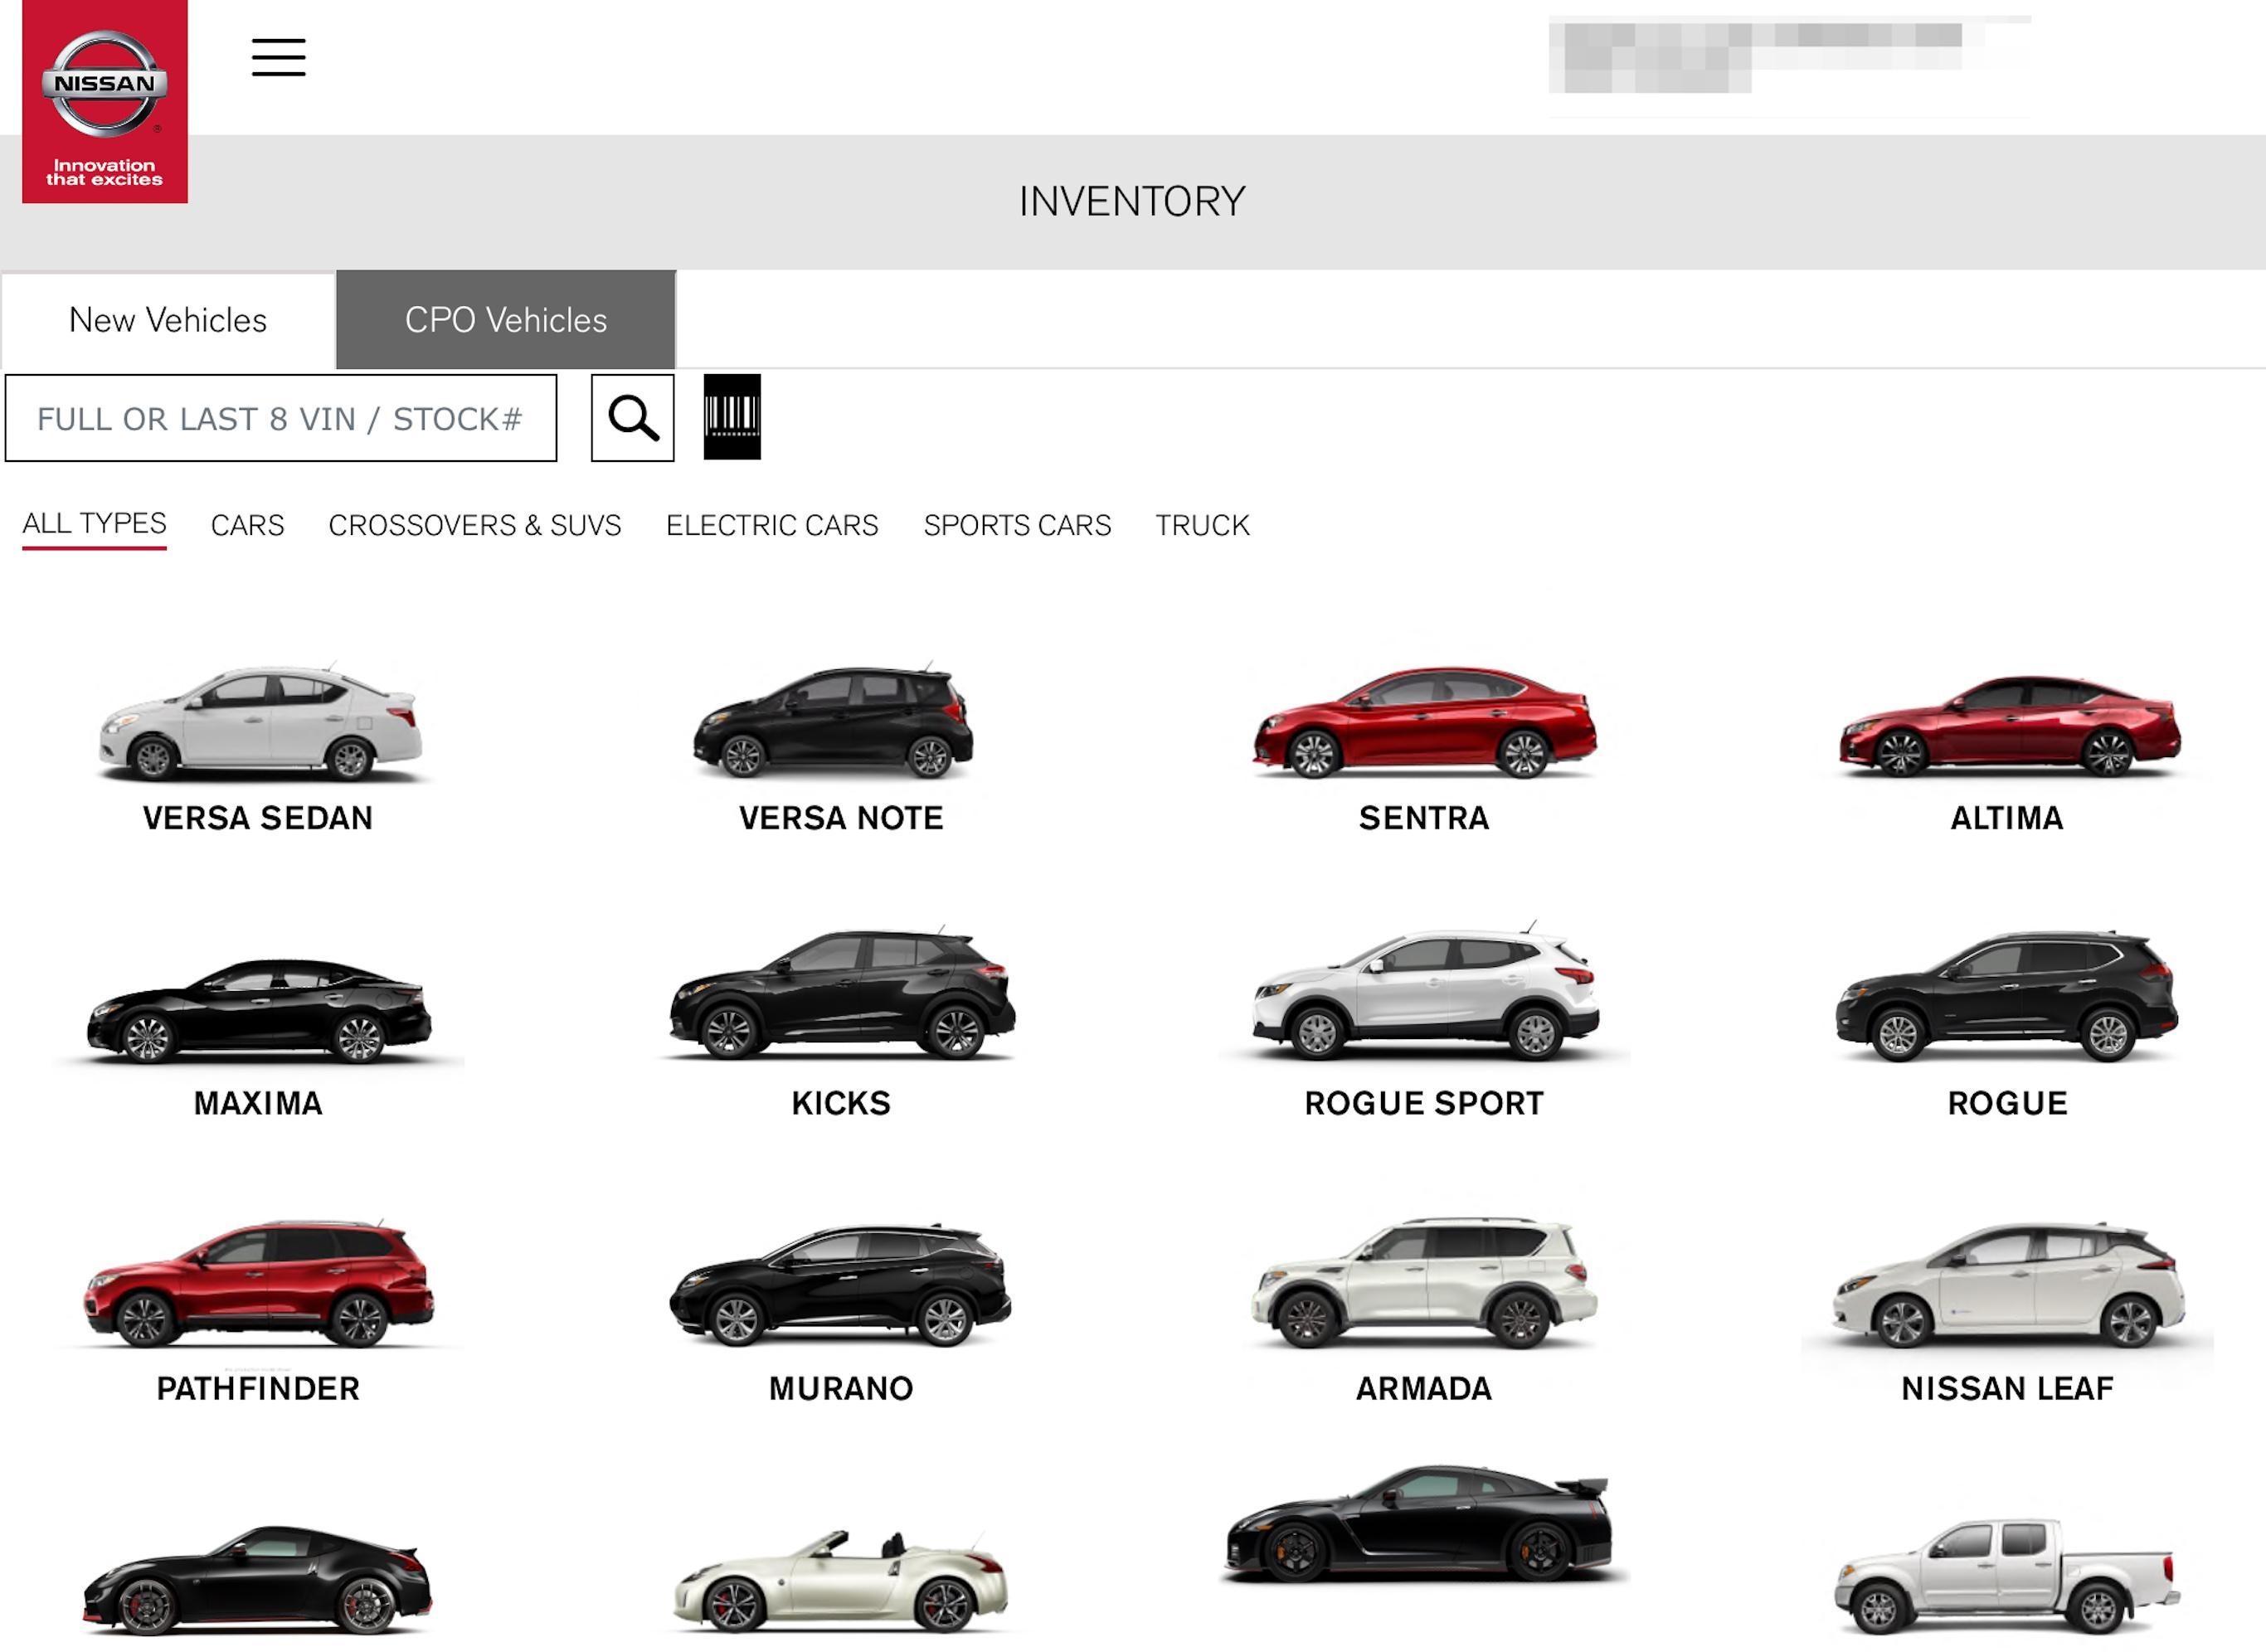Select the white Nissan Leaf image
The image size is (2266, 1652).
pyautogui.click(x=2008, y=1286)
